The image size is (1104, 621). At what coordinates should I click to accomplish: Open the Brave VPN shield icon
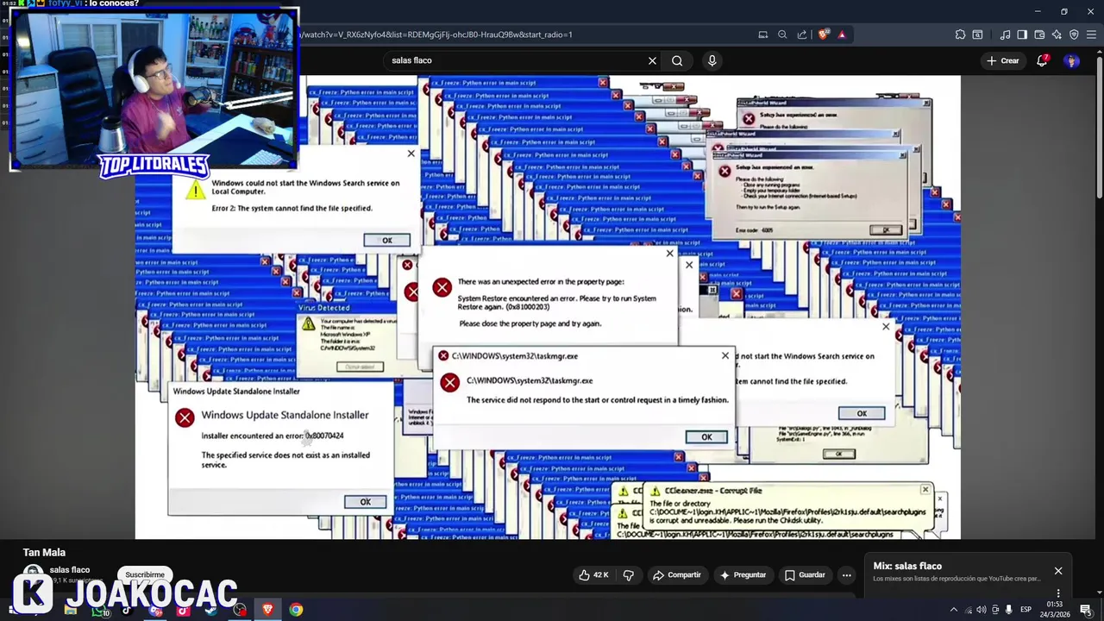pyautogui.click(x=1074, y=34)
